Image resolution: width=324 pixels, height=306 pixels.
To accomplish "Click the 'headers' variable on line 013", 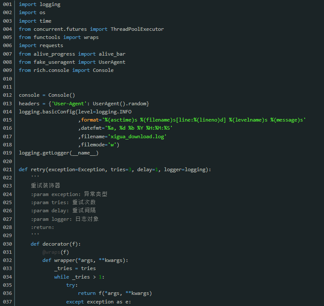I will tap(29, 104).
